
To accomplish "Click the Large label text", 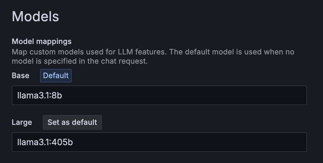I will [x=22, y=122].
